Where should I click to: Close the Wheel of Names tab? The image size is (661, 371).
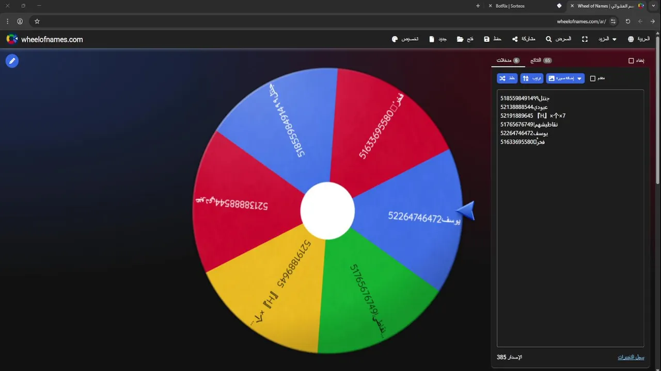(x=572, y=6)
